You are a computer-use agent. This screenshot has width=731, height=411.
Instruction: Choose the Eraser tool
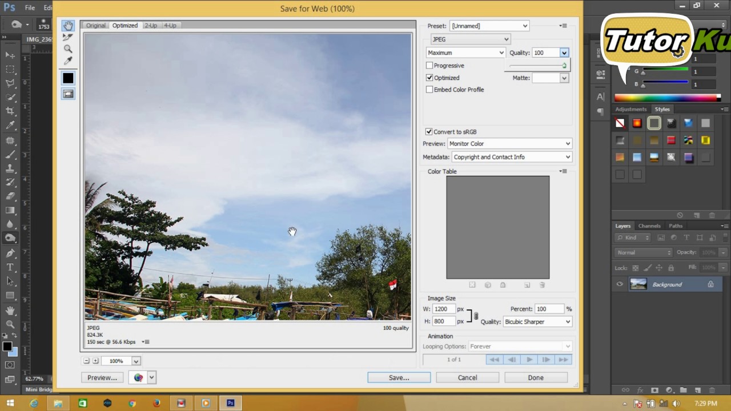[x=10, y=196]
